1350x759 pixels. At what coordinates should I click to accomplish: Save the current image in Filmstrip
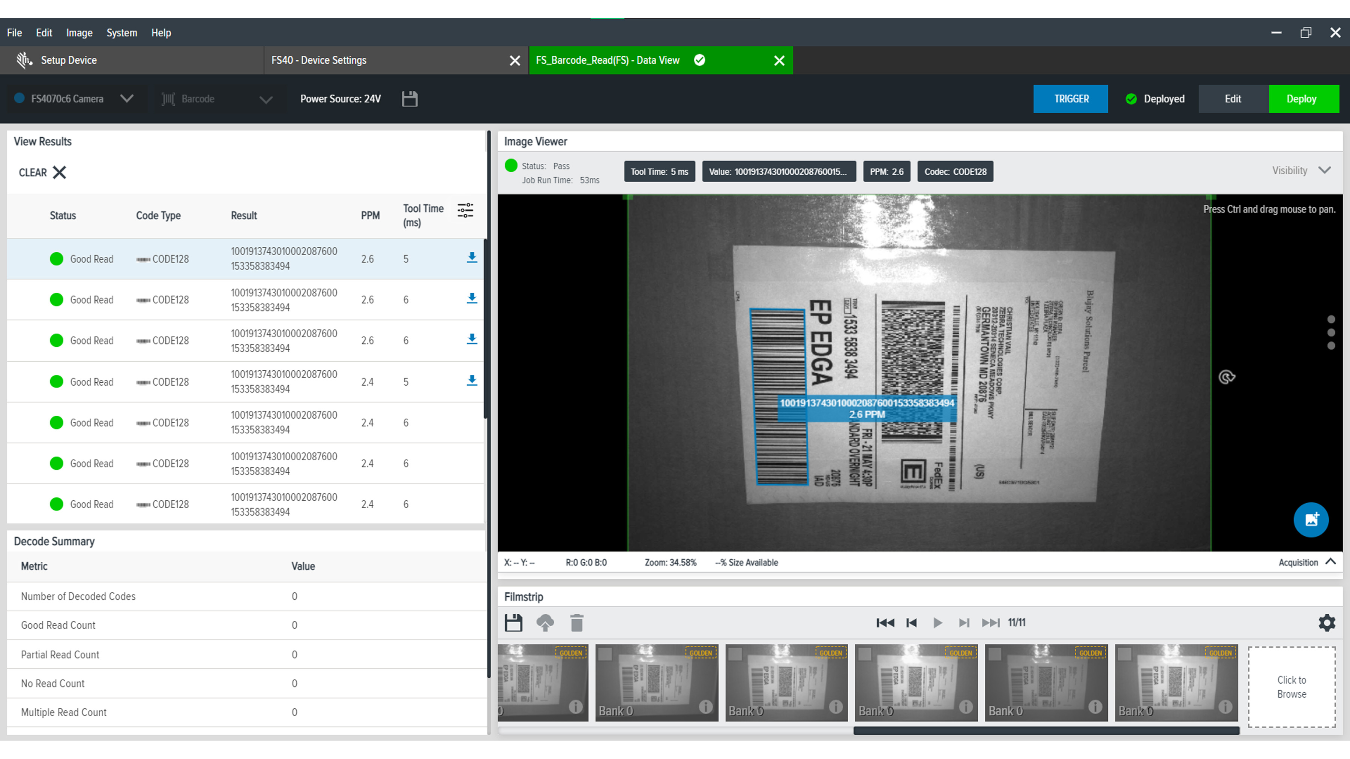pyautogui.click(x=513, y=623)
